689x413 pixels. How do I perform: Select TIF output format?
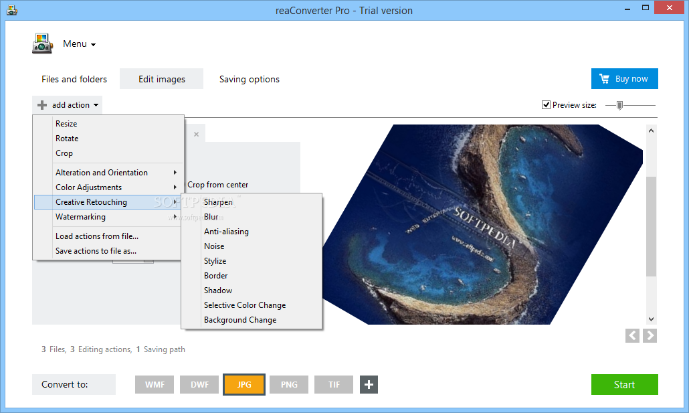[334, 385]
